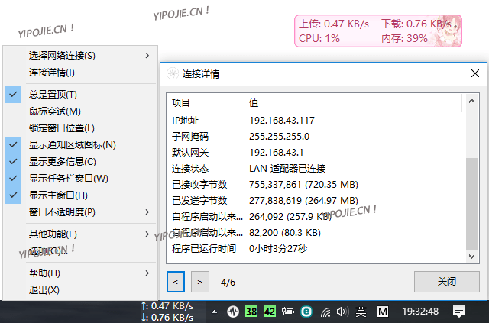Switch input language via 英 indicator
This screenshot has height=323, width=489.
pyautogui.click(x=361, y=312)
